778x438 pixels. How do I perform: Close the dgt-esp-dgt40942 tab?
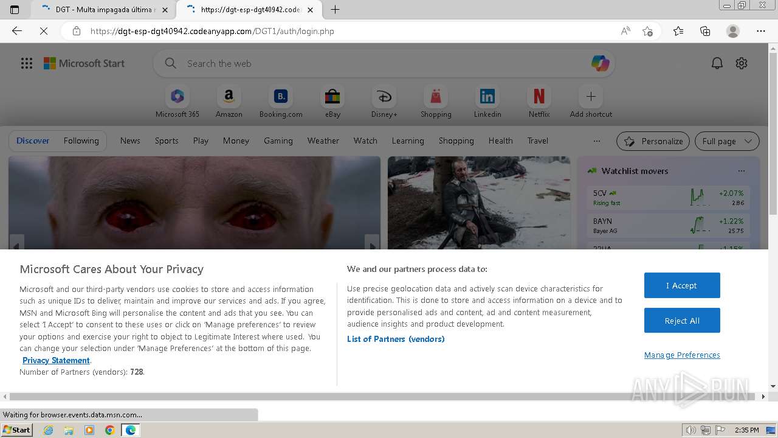click(x=310, y=10)
